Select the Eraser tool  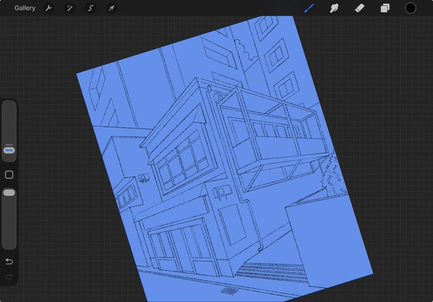(360, 8)
